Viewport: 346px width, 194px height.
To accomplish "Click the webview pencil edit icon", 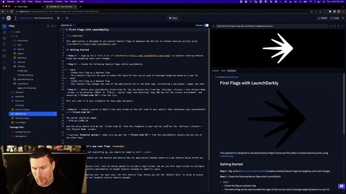I will (330, 26).
